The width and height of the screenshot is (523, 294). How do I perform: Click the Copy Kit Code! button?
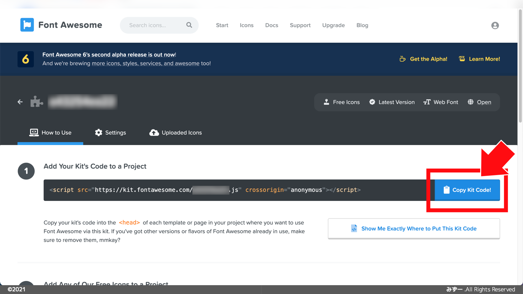pos(467,190)
